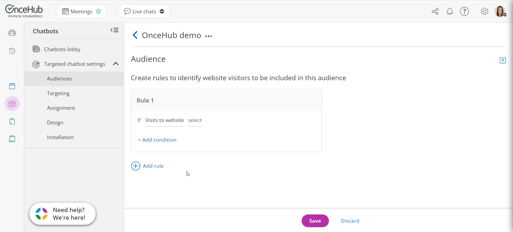Click the Save button
Viewport: 513px width, 232px height.
pyautogui.click(x=315, y=221)
